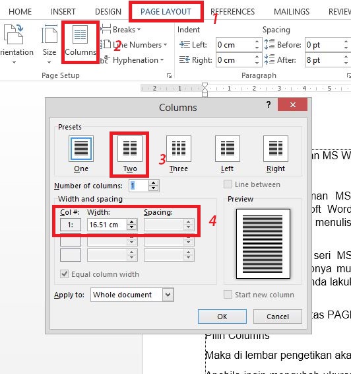Open Columns dialog help question mark
Viewport: 351px width, 374px height.
[269, 104]
